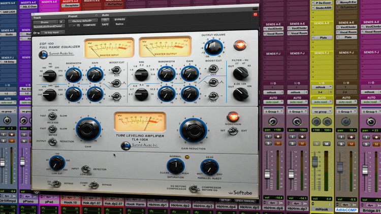Mute the mHook track
381x214 pixels.
[326, 144]
